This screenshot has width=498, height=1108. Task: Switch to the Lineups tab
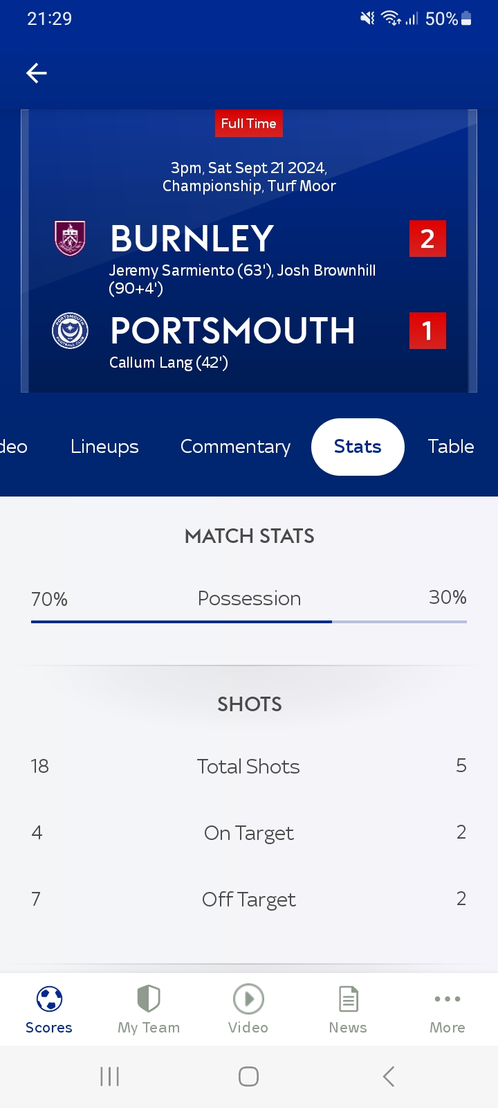(x=104, y=447)
